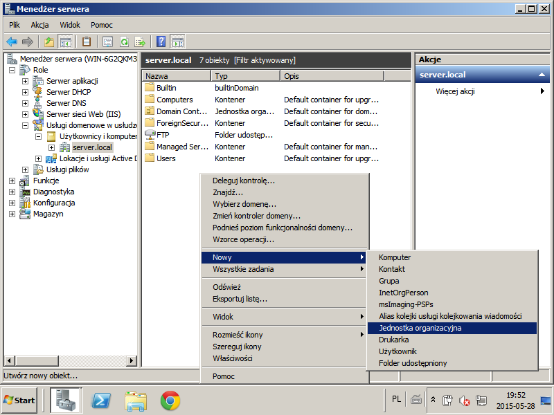This screenshot has width=554, height=415.
Task: Expand the Diagnostyka tree node
Action: (x=12, y=192)
